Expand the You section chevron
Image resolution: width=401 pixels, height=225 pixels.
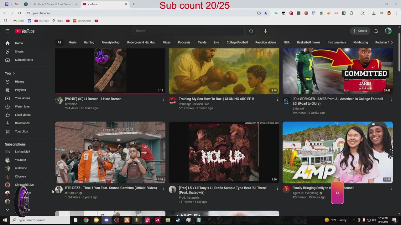pos(14,73)
